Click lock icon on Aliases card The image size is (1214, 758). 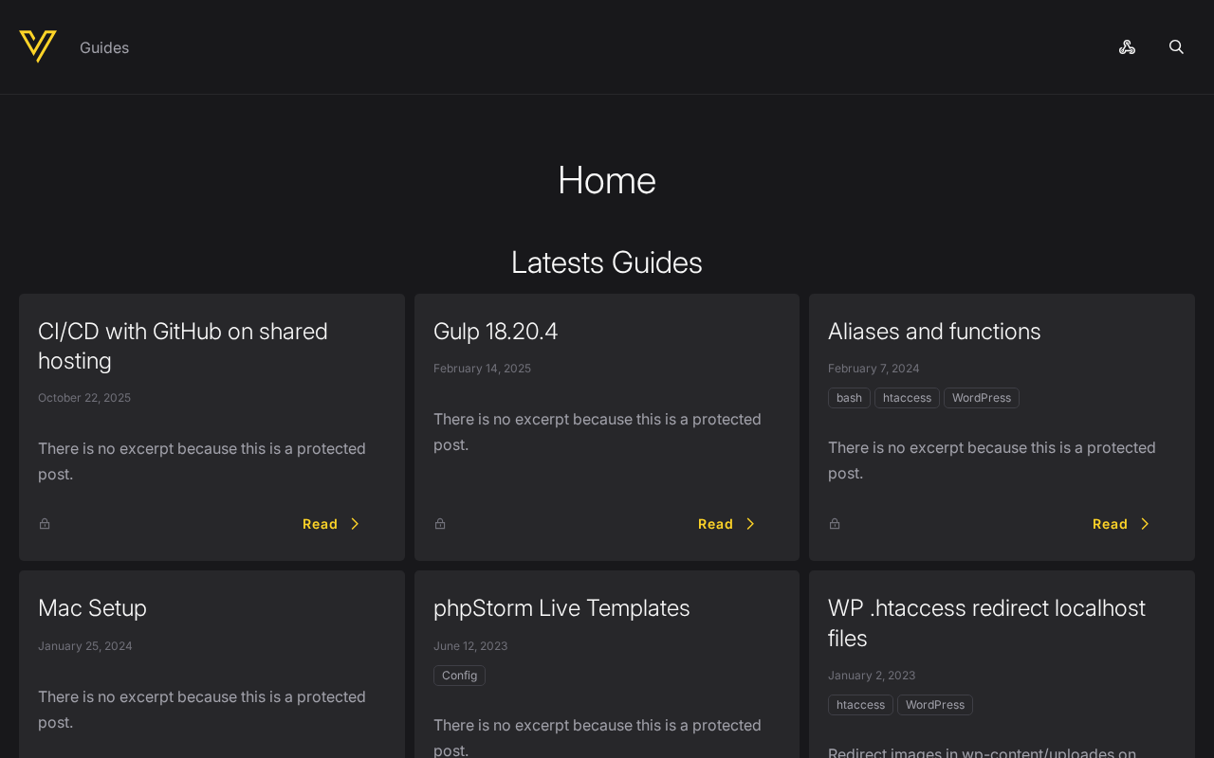835,524
